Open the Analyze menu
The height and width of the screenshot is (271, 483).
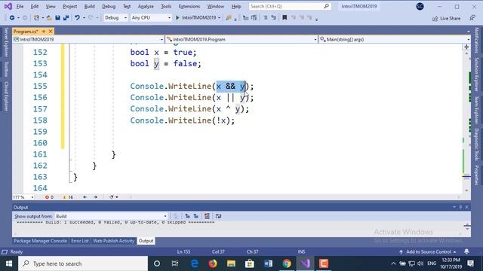(x=146, y=6)
